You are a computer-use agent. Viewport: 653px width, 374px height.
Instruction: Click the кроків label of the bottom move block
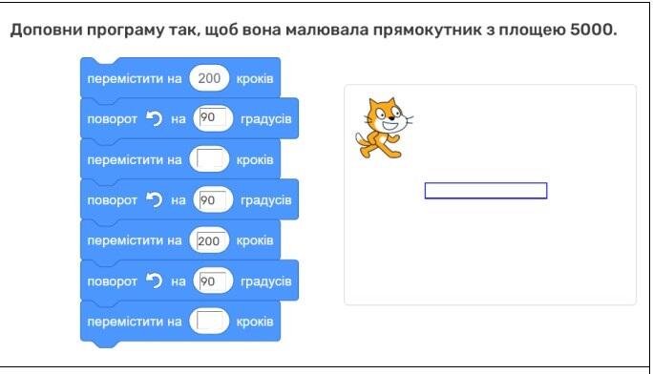(255, 322)
